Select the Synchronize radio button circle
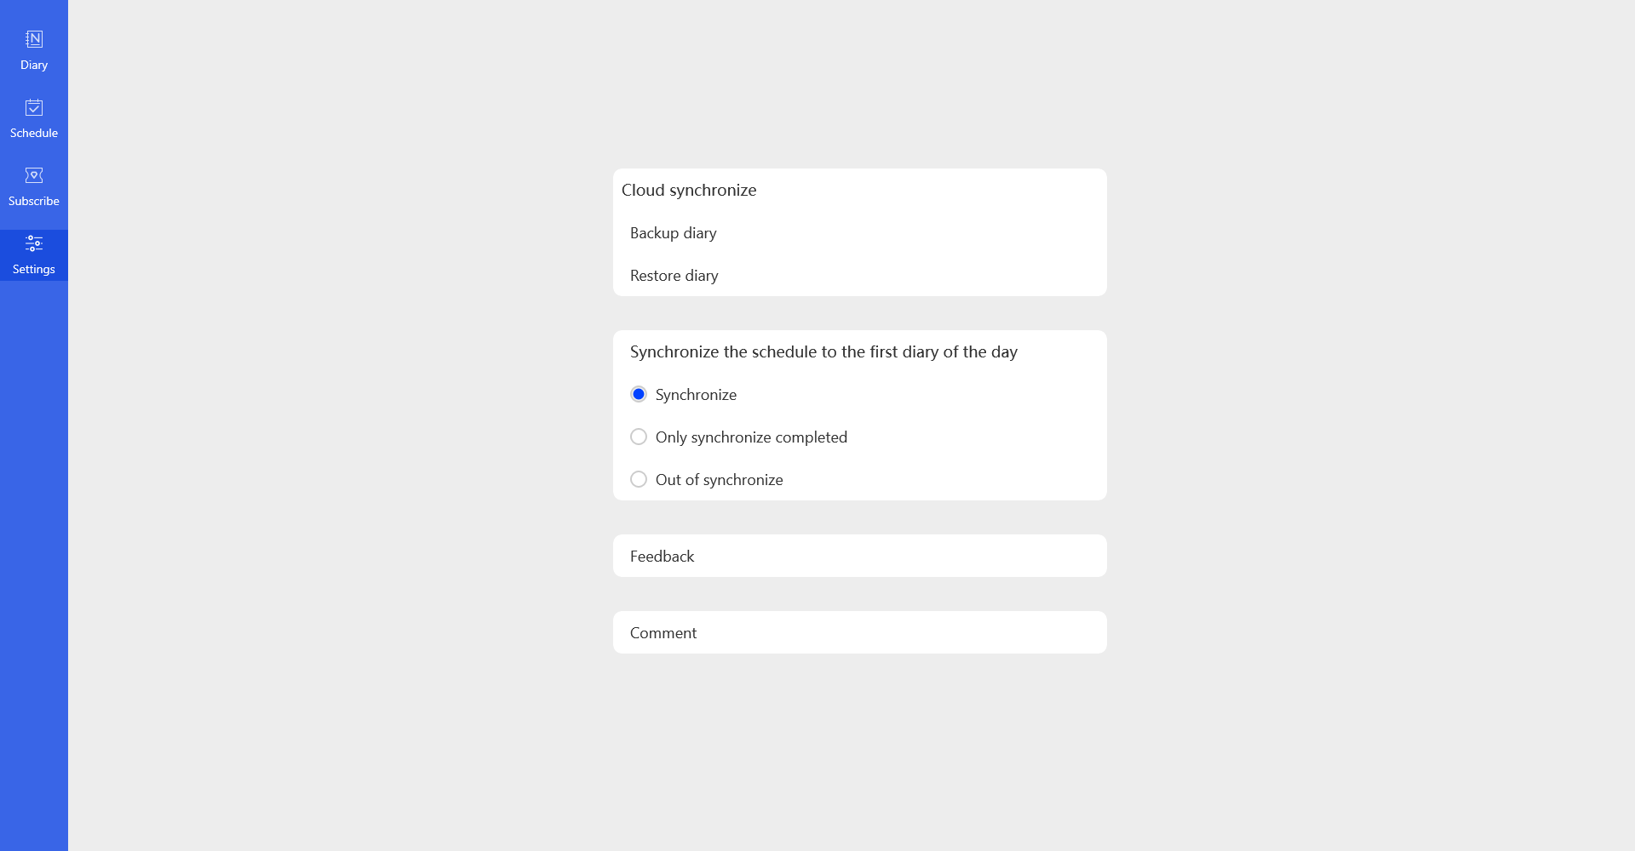This screenshot has height=851, width=1635. pos(639,394)
